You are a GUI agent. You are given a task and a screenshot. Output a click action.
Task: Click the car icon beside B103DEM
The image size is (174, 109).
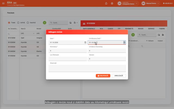[x=84, y=23]
